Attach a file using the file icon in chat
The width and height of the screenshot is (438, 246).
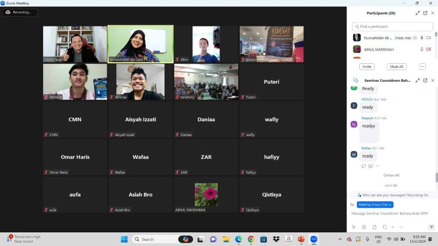pyautogui.click(x=374, y=226)
